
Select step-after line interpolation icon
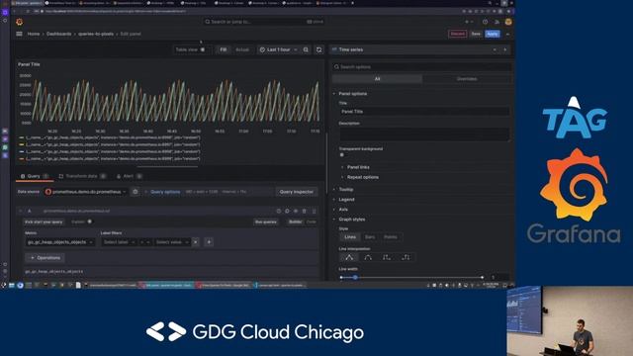(x=406, y=257)
